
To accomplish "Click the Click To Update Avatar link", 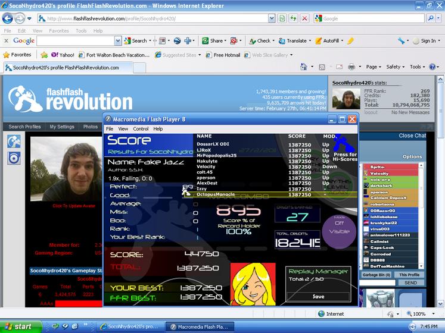I will click(x=74, y=206).
